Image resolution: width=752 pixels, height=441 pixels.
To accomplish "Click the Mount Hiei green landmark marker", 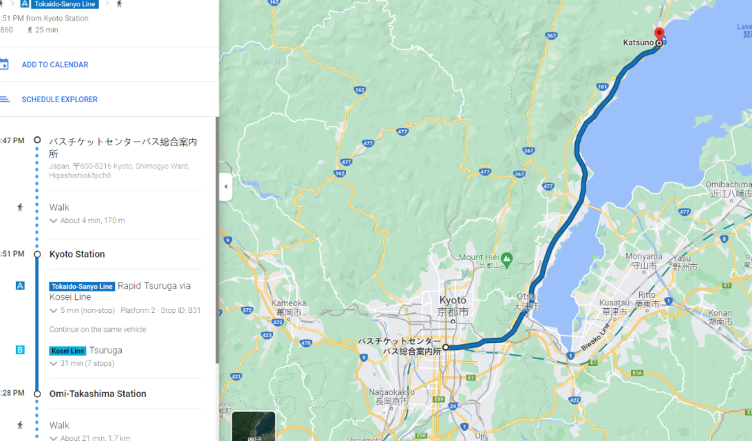I will point(507,259).
